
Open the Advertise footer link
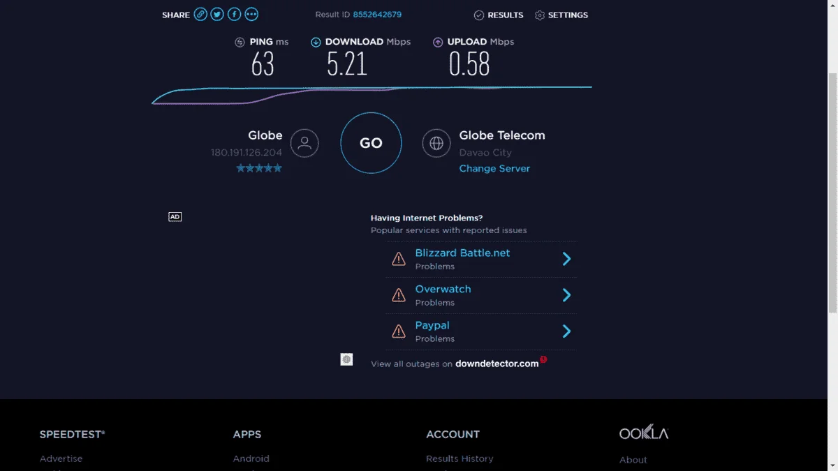[61, 458]
